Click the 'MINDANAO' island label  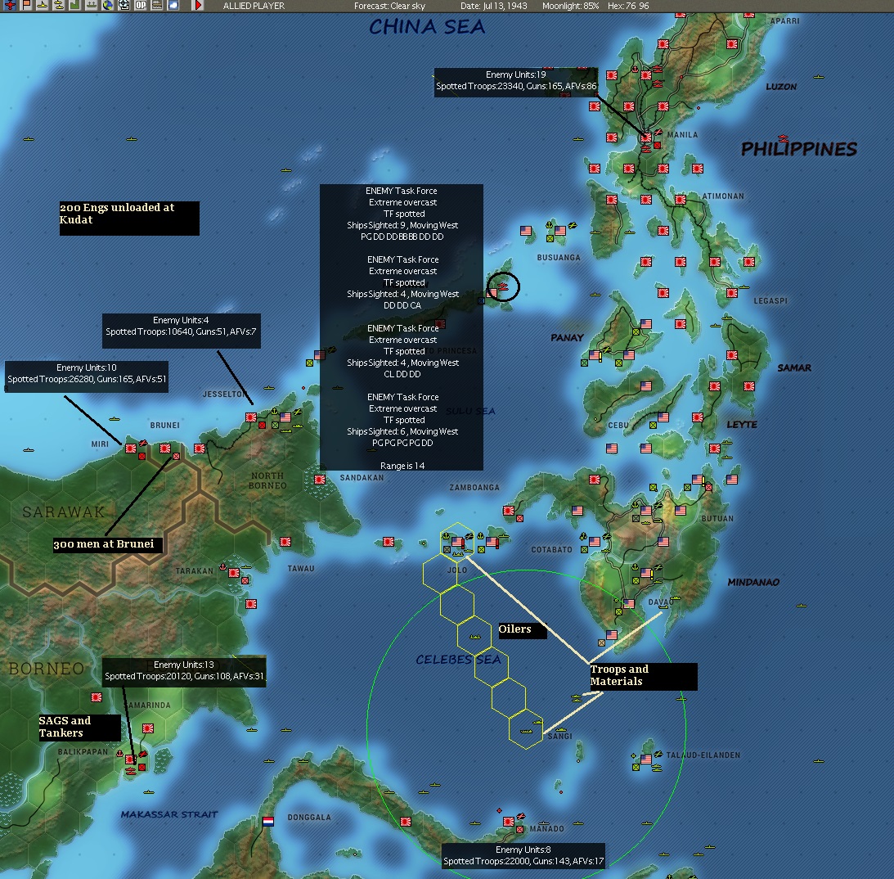(753, 583)
